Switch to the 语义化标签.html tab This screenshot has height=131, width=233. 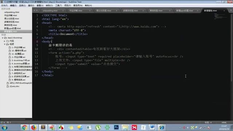click(103, 11)
